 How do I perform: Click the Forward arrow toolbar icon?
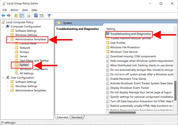click(9, 15)
